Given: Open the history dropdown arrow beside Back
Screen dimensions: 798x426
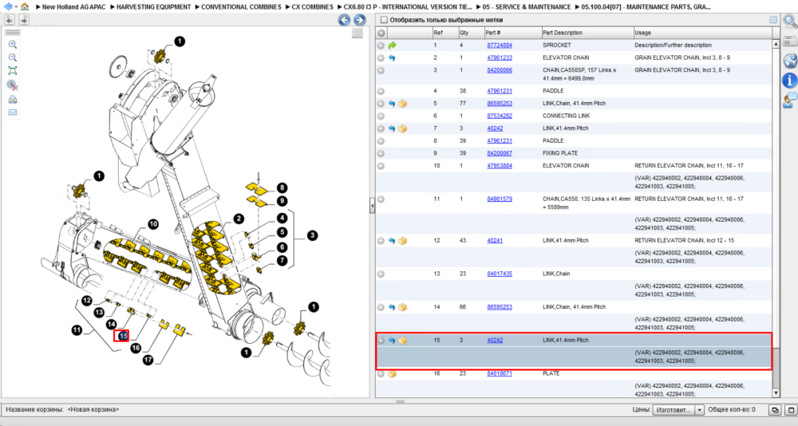Looking at the screenshot, I should tap(16, 7).
